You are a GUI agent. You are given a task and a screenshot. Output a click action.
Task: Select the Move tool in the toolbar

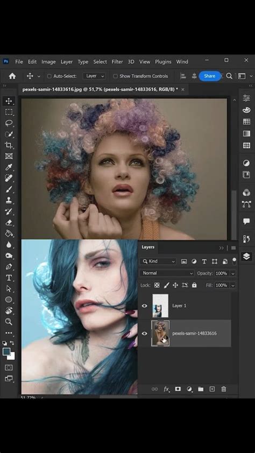(9, 101)
